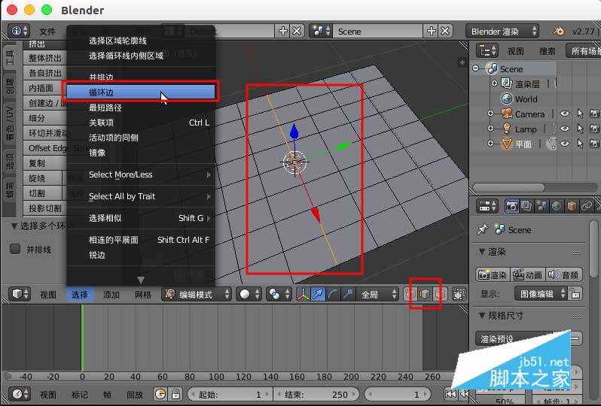Open the 全局 orientation dropdown
Image resolution: width=601 pixels, height=406 pixels.
[377, 294]
